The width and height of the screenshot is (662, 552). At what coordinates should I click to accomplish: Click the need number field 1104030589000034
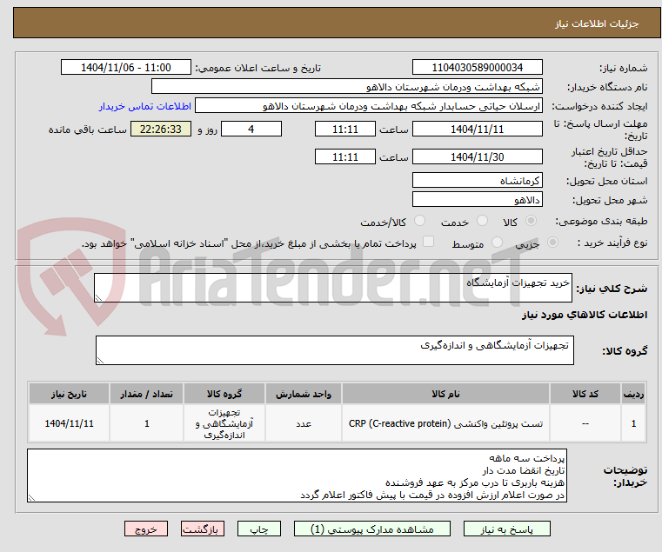477,68
